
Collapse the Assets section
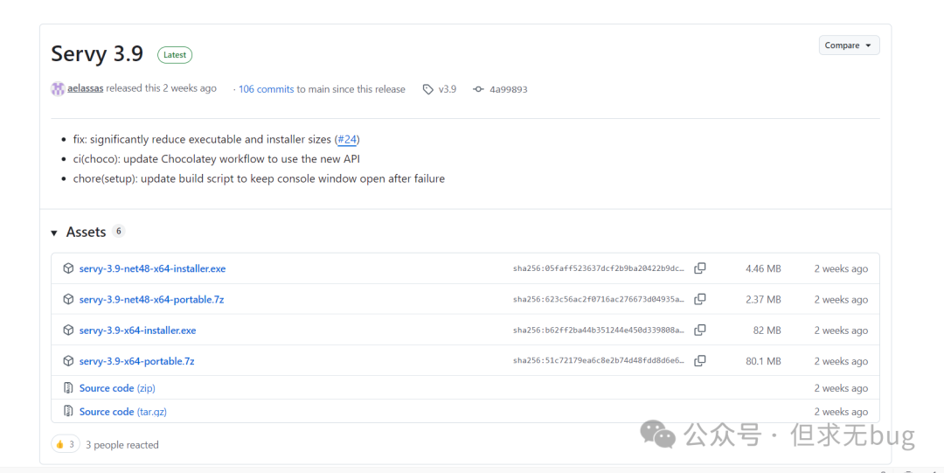[55, 233]
